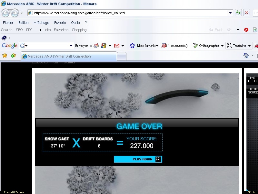The width and height of the screenshot is (258, 194).
Task: Click the Add to Favorites plus-star icon
Action: [13, 56]
